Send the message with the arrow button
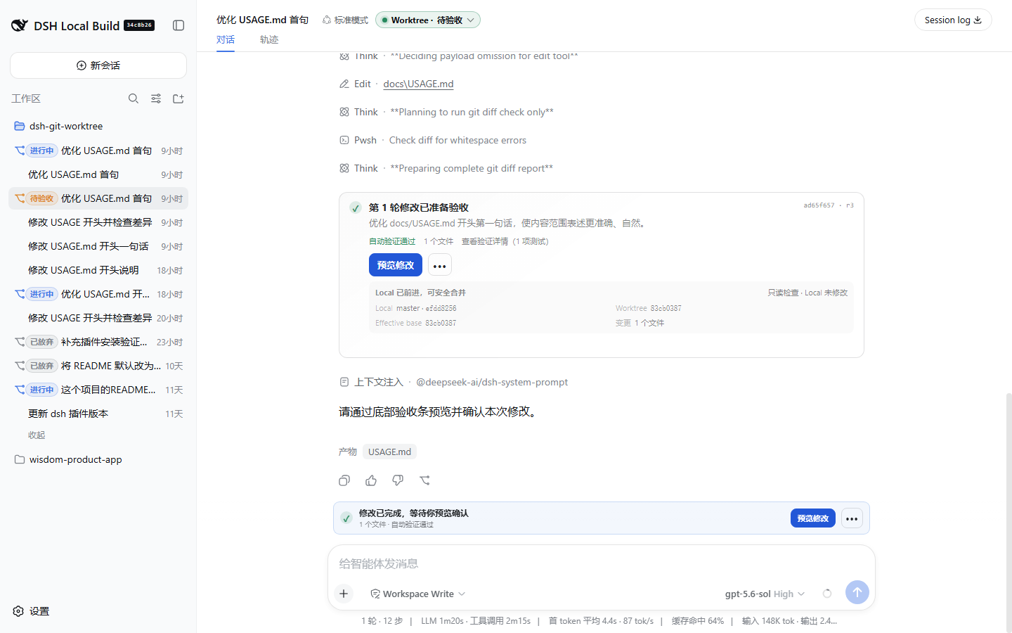1012x633 pixels. [857, 592]
